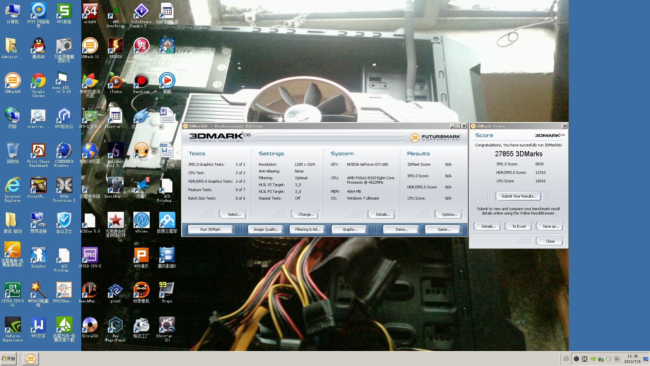Click the Game button
The height and width of the screenshot is (366, 650).
click(x=443, y=229)
